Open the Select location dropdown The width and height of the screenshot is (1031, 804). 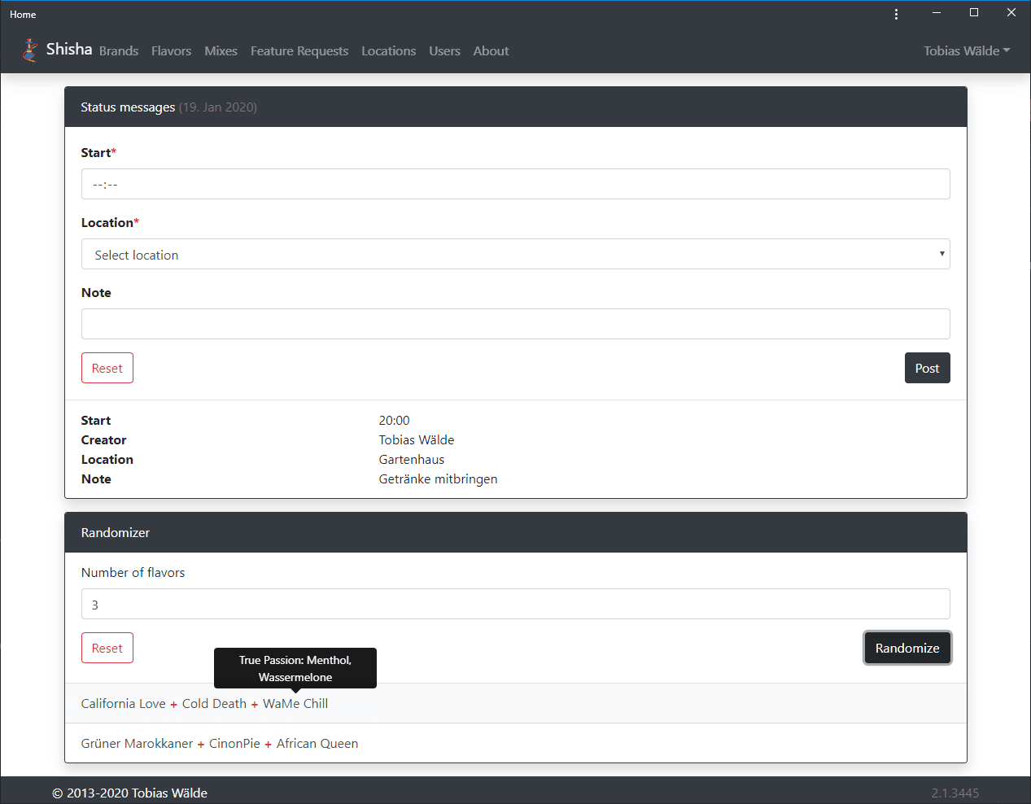515,254
